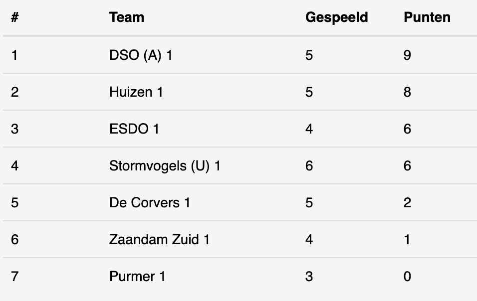Click Purmer 1's played value 3
This screenshot has height=301, width=477.
[309, 277]
